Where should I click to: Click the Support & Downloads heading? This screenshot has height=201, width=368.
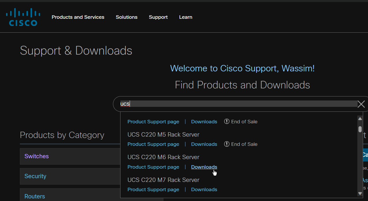tap(76, 51)
